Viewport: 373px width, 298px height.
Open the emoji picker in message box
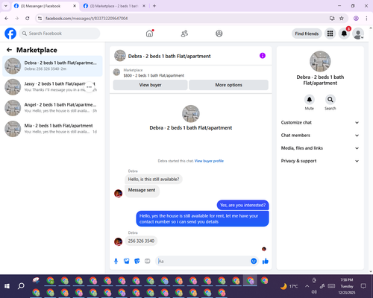pyautogui.click(x=254, y=261)
